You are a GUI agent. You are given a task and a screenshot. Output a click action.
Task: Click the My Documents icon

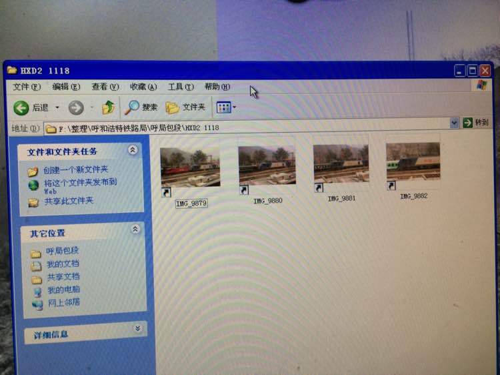pyautogui.click(x=36, y=266)
